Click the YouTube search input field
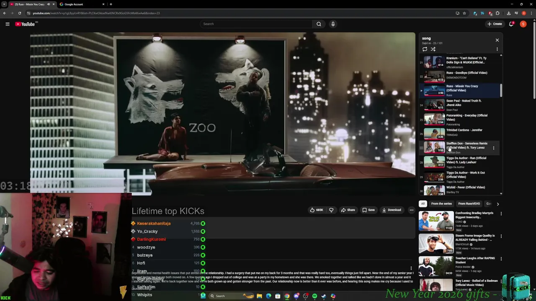The height and width of the screenshot is (301, 536). (x=255, y=24)
